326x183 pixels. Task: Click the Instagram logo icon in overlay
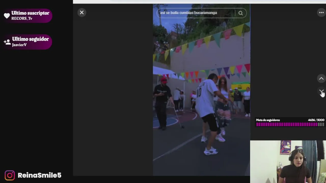(10, 175)
